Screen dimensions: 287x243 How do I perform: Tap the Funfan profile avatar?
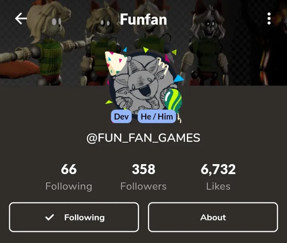click(143, 84)
